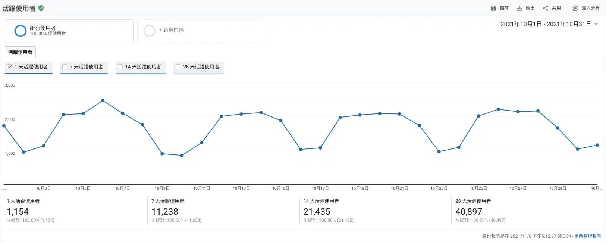Click the 2,000 y-axis label

point(10,119)
